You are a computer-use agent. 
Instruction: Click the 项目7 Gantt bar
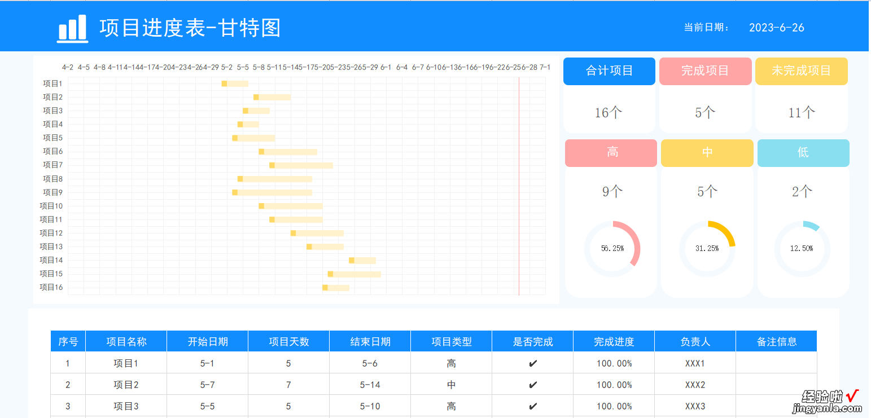[301, 165]
